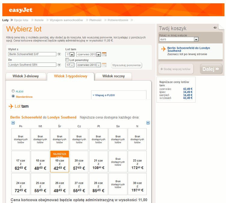Click the Pn column header
This screenshot has width=226, height=203.
[20, 126]
